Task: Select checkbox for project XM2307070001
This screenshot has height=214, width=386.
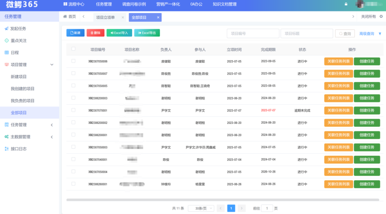Action: [x=73, y=111]
